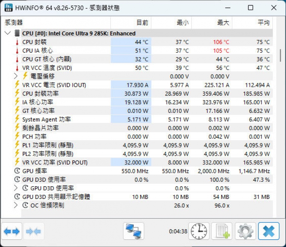Click the clock reset timer button
This screenshot has width=286, height=247.
click(x=199, y=231)
